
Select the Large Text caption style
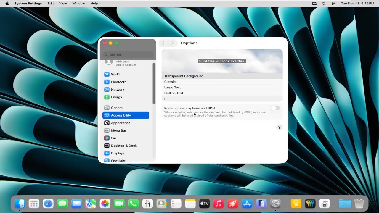[x=222, y=87]
